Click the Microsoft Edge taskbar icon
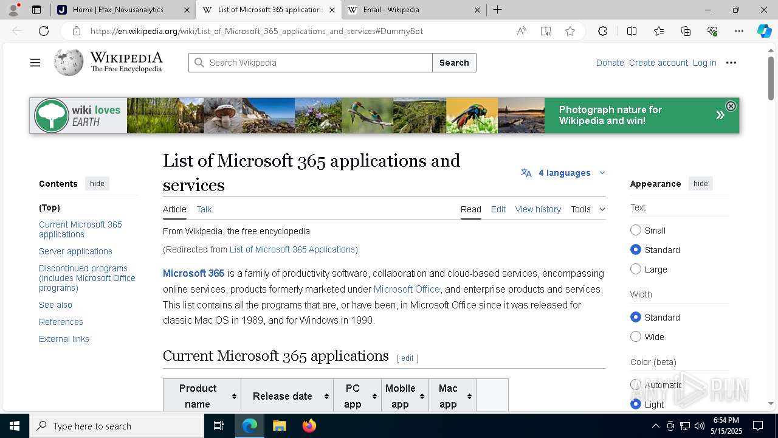 pos(250,426)
